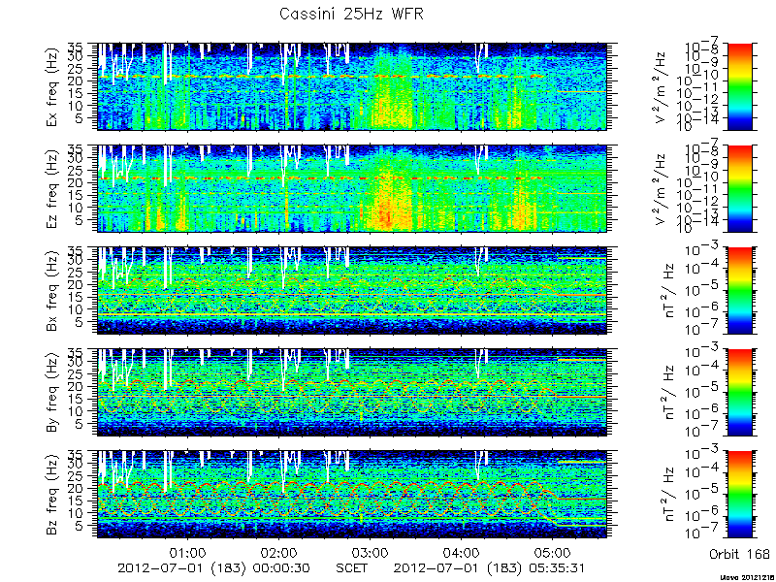Screen dimensions: 776x582
Task: Select the 'Bx freq (Hz)' axis label
Action: click(x=52, y=290)
